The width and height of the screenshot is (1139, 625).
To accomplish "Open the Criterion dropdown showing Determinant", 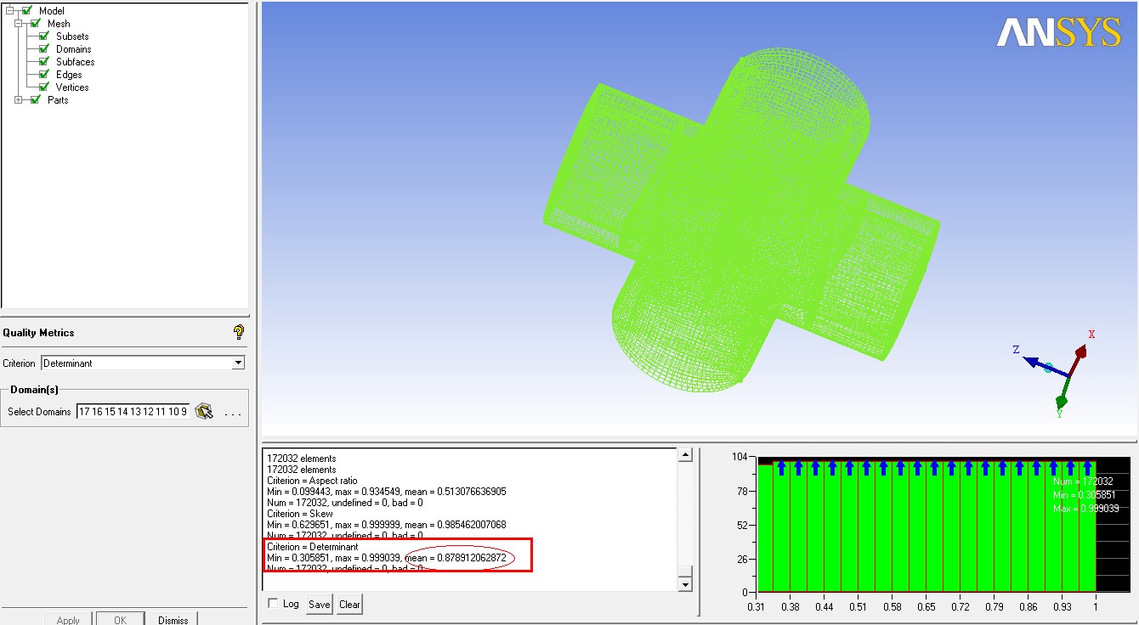I will click(x=237, y=363).
